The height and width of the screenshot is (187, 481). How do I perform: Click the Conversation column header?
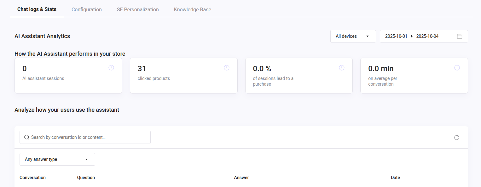(x=32, y=178)
